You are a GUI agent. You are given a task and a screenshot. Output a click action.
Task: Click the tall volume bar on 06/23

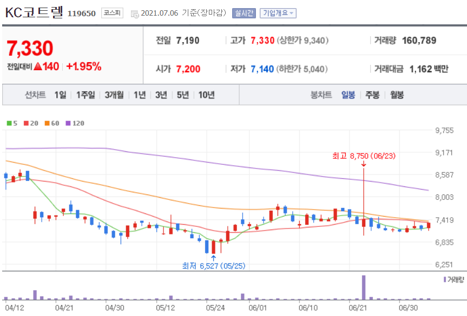tap(364, 287)
